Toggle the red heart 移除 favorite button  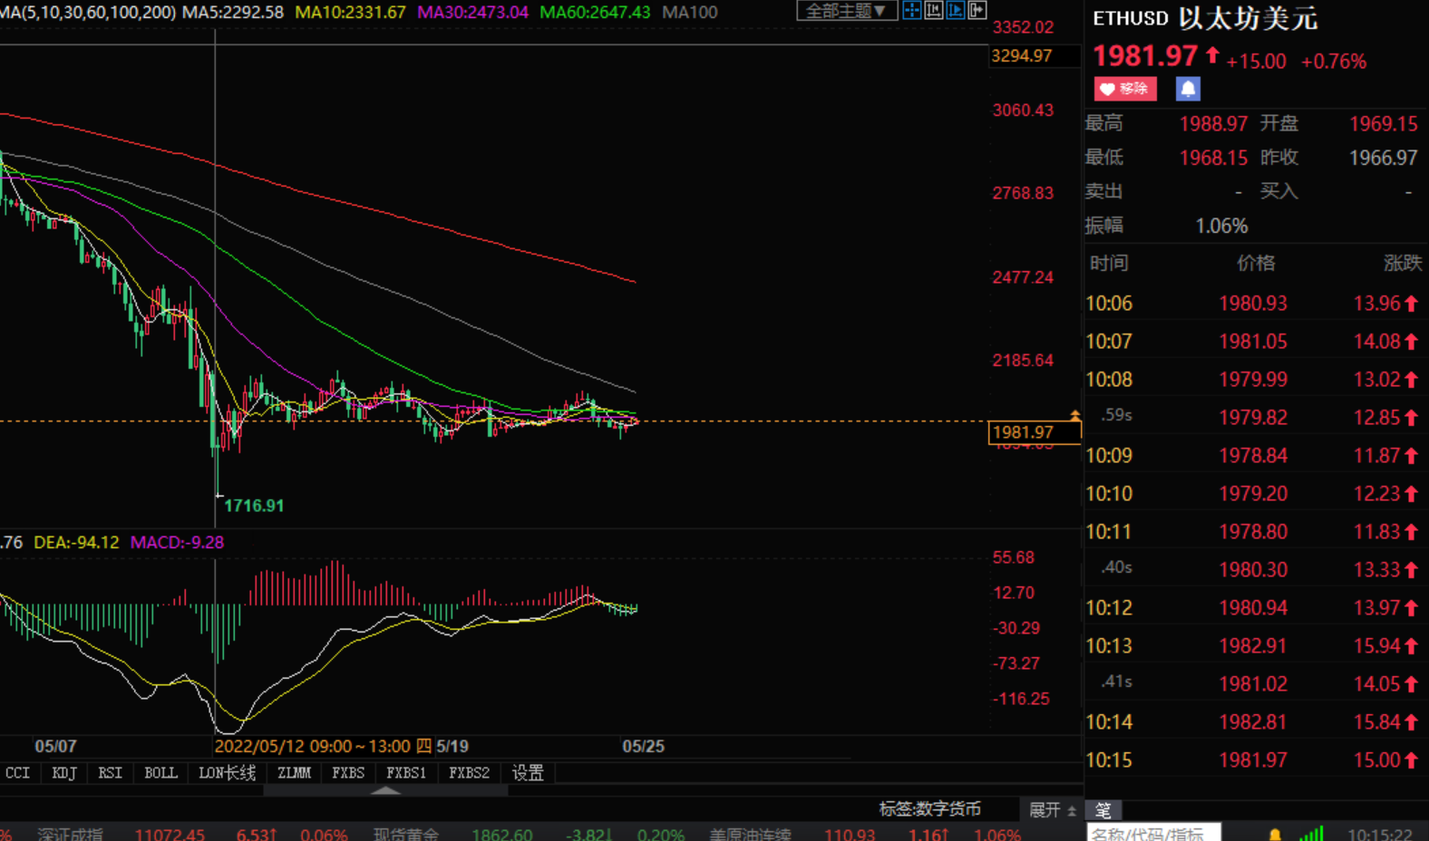click(x=1124, y=89)
